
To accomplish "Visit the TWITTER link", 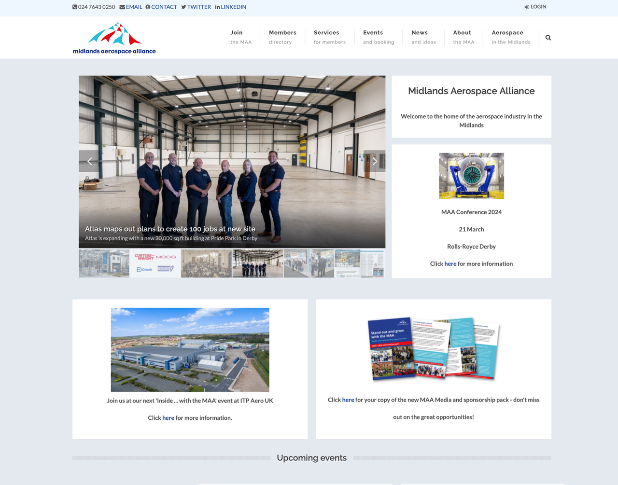I will [199, 7].
